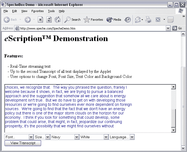Click the browser page scroll-down arrow
This screenshot has width=187, height=152.
183,148
